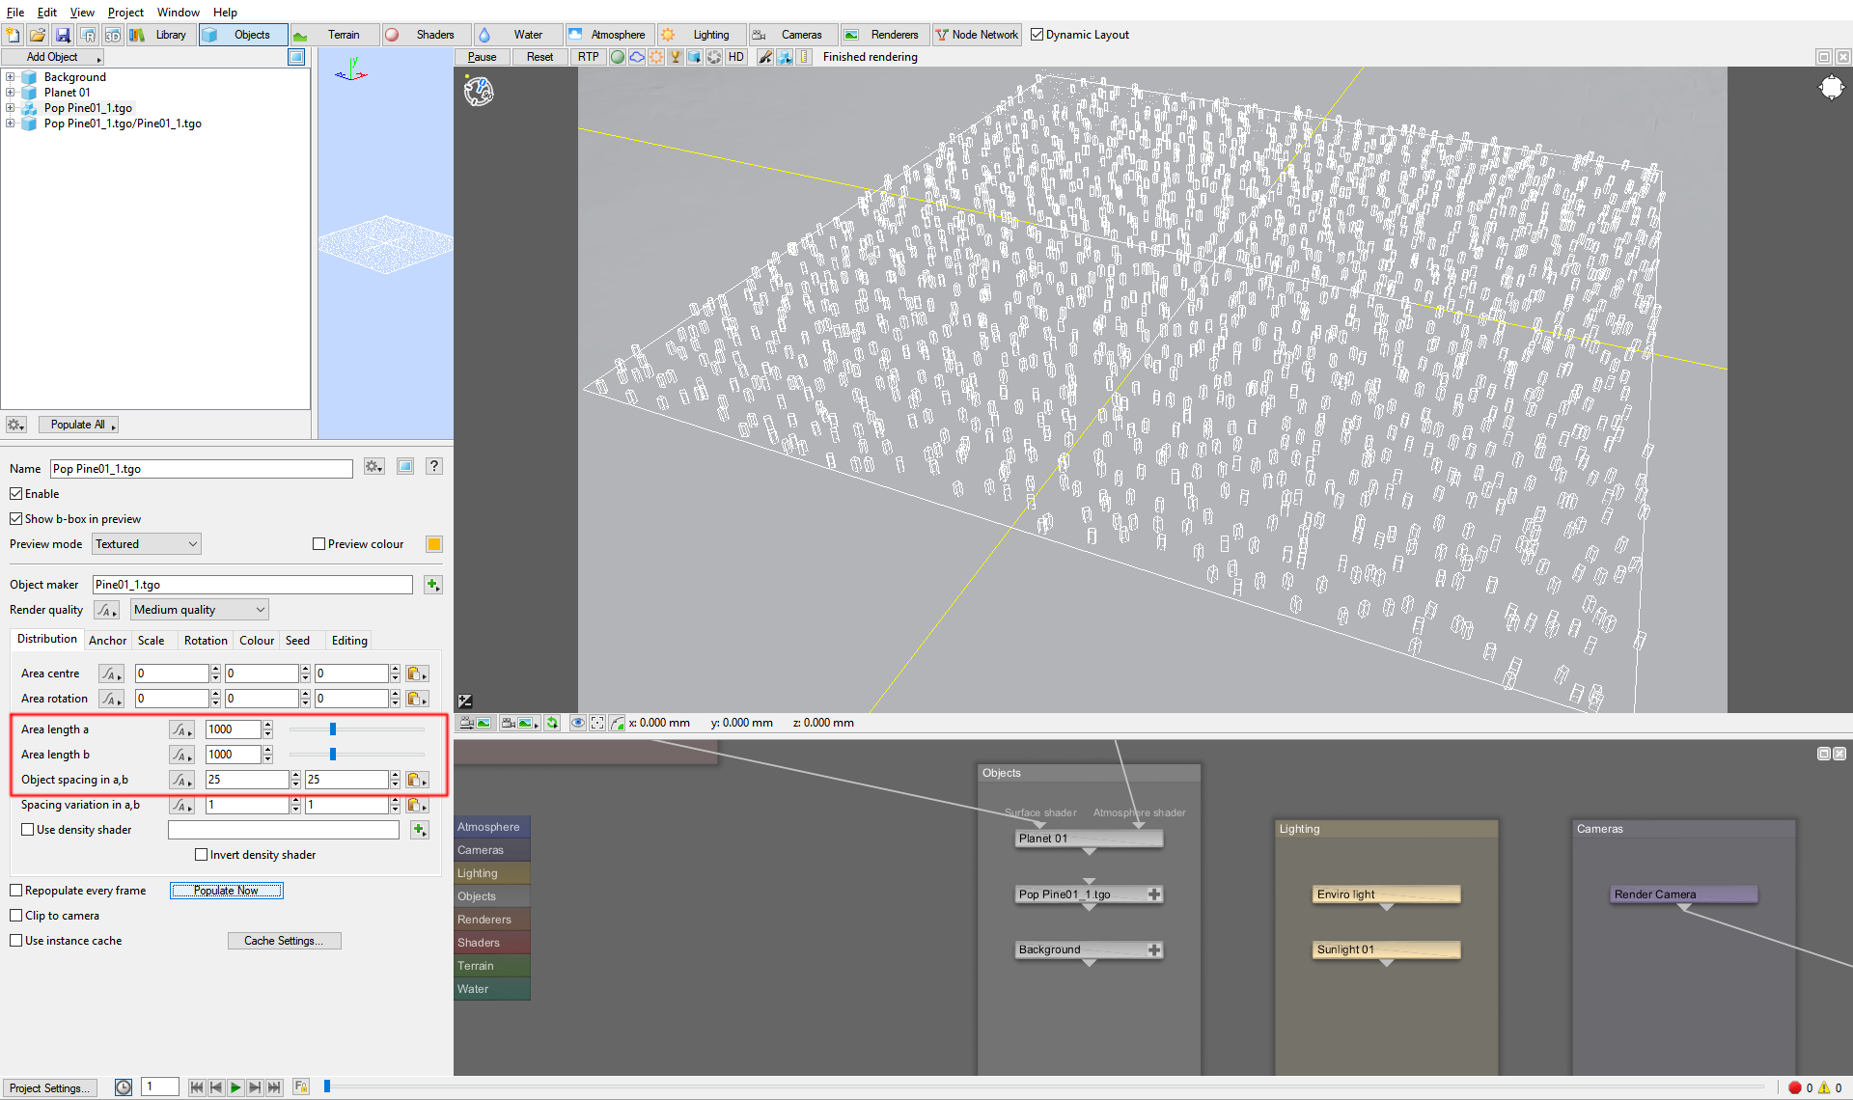Check Invert density shader
This screenshot has height=1100, width=1853.
pos(202,855)
